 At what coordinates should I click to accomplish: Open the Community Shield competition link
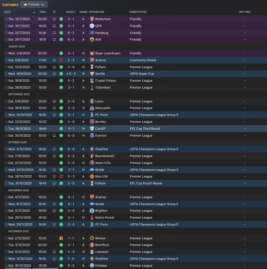point(143,60)
